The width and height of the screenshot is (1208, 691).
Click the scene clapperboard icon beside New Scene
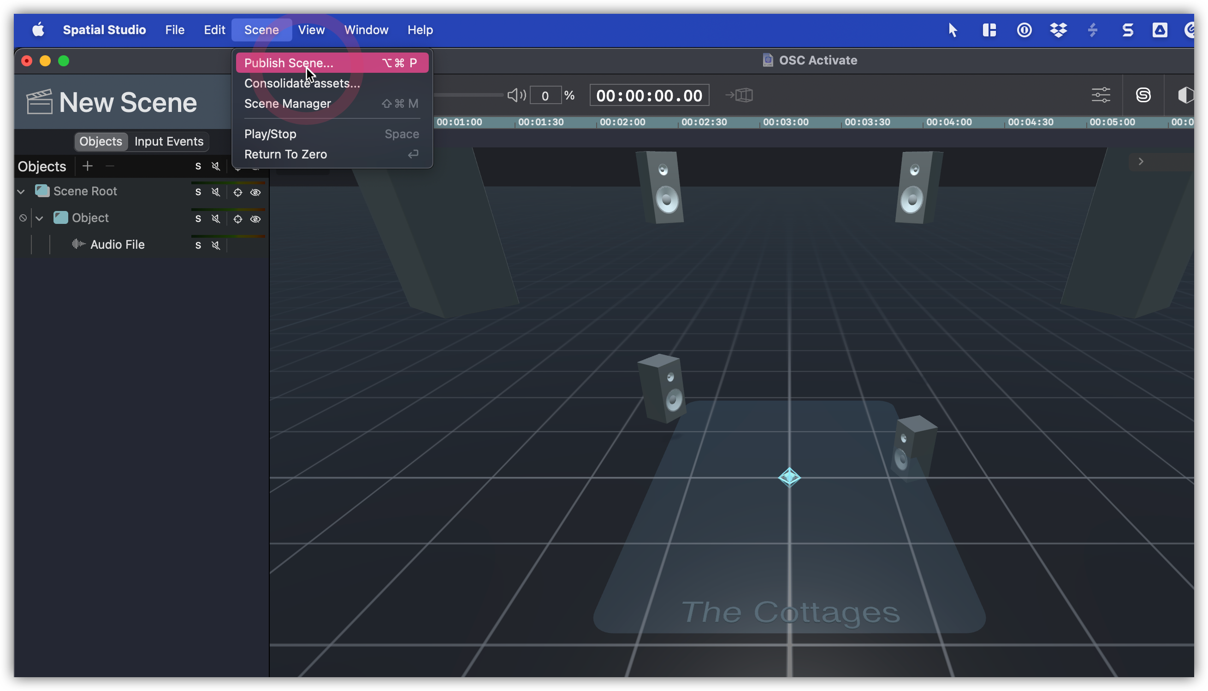click(x=39, y=101)
